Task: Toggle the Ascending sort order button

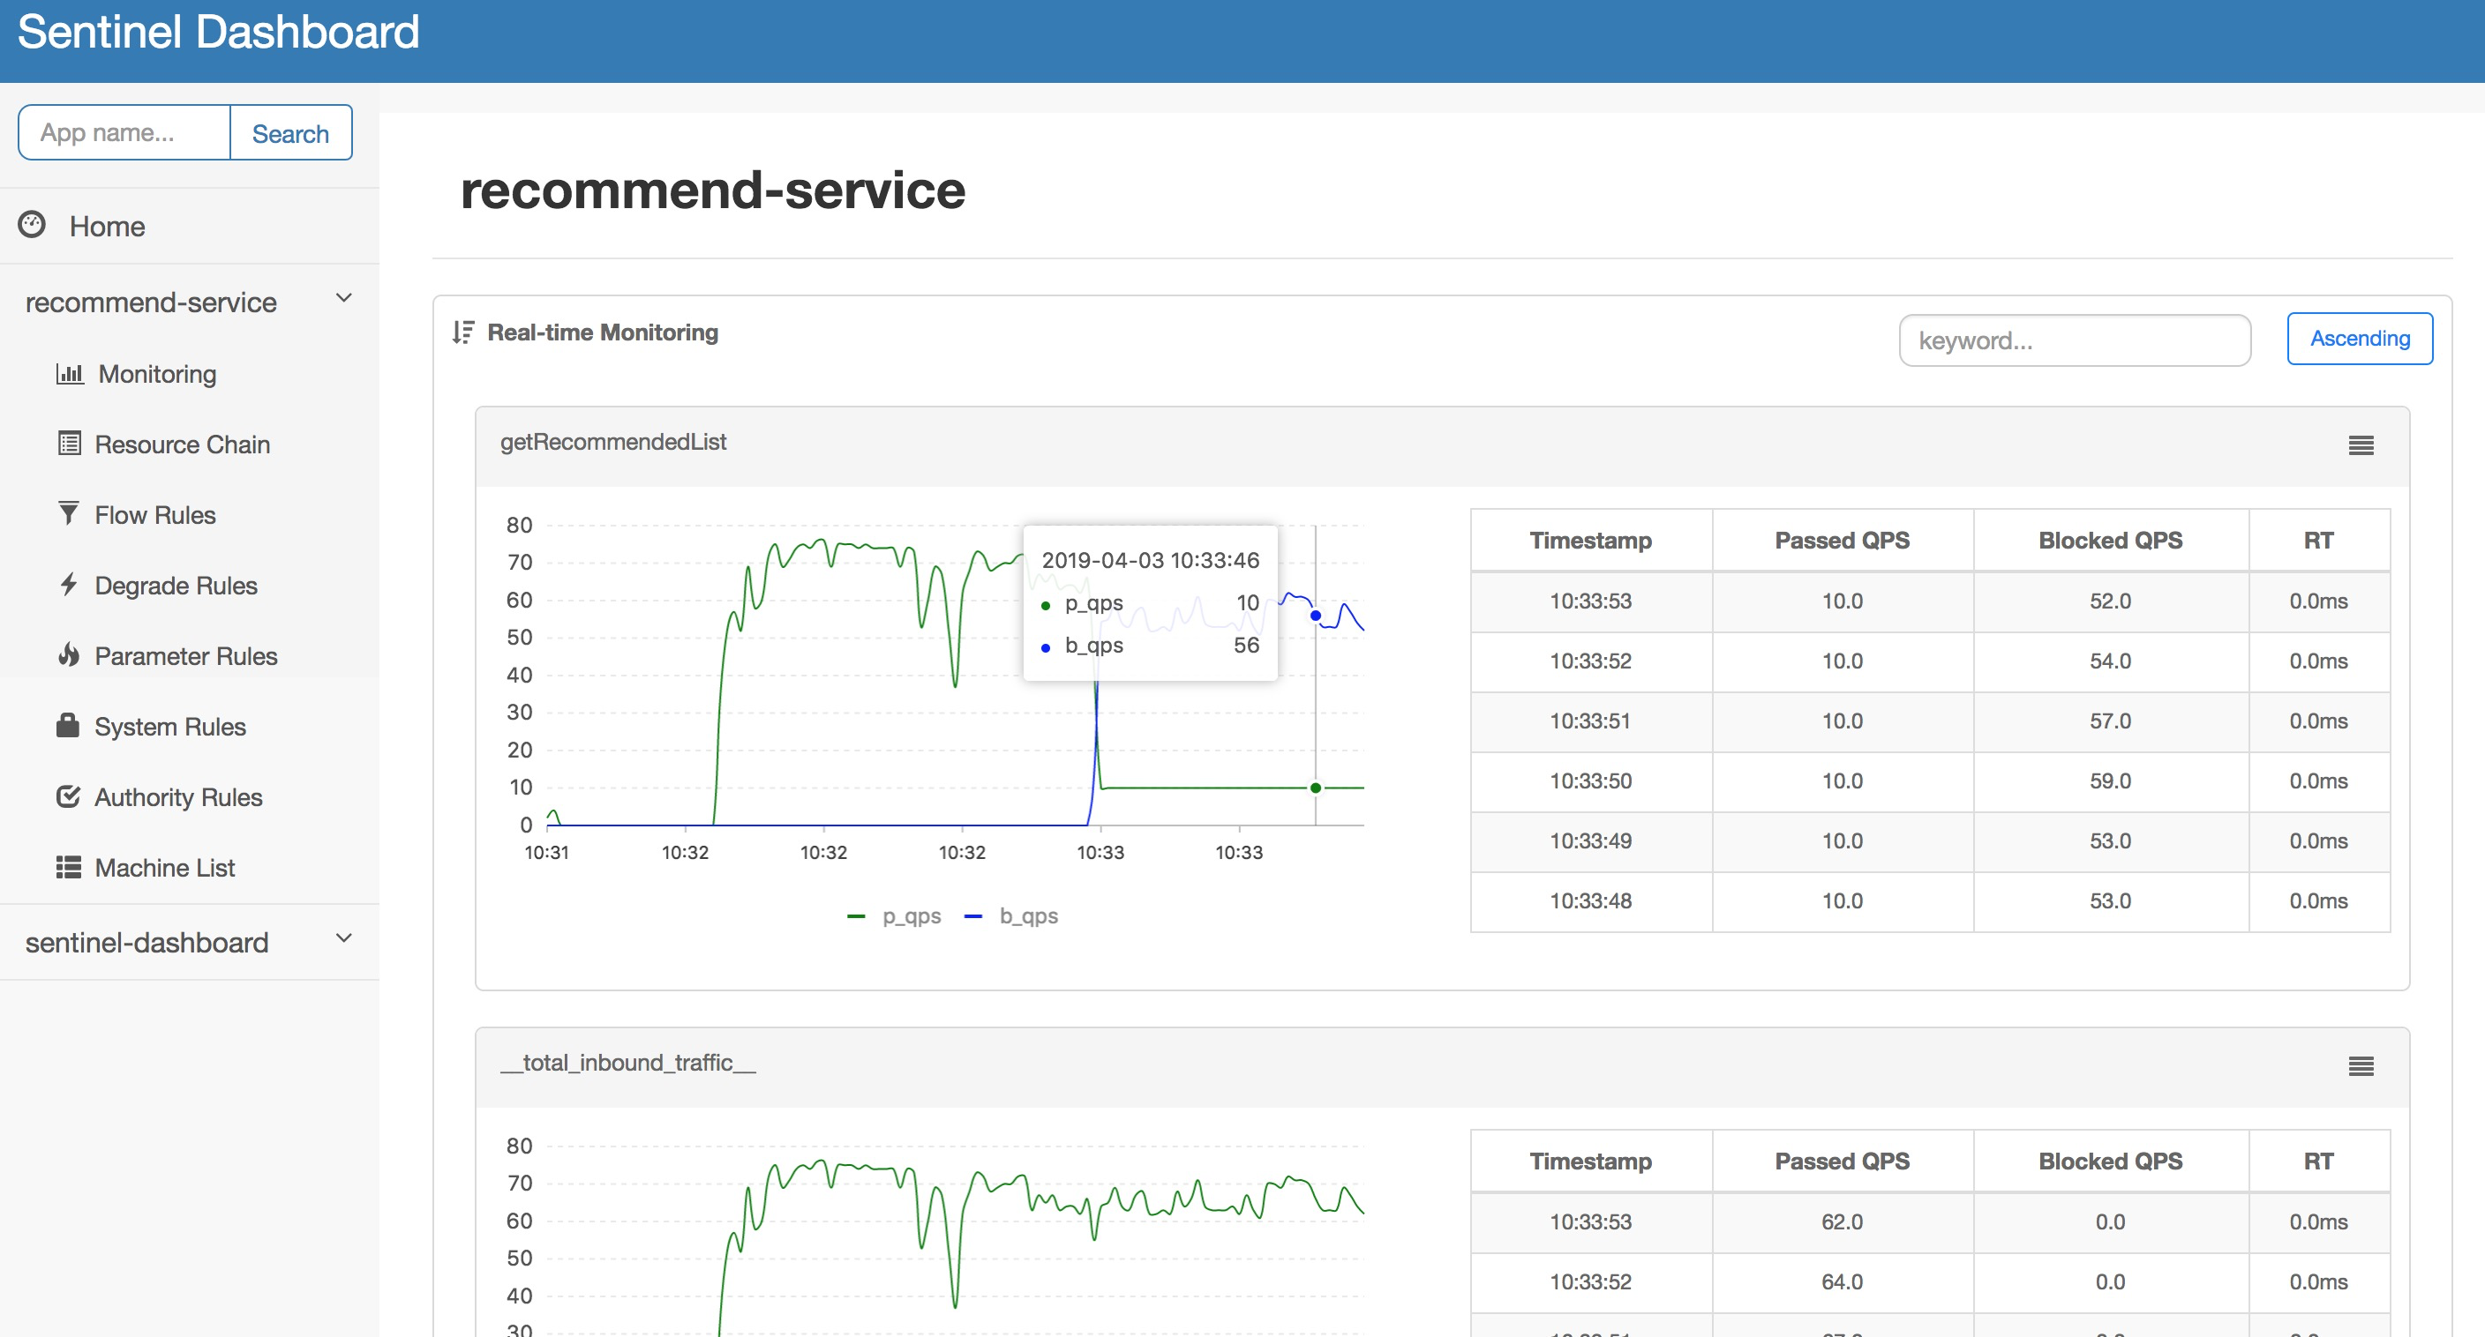Action: click(x=2359, y=339)
